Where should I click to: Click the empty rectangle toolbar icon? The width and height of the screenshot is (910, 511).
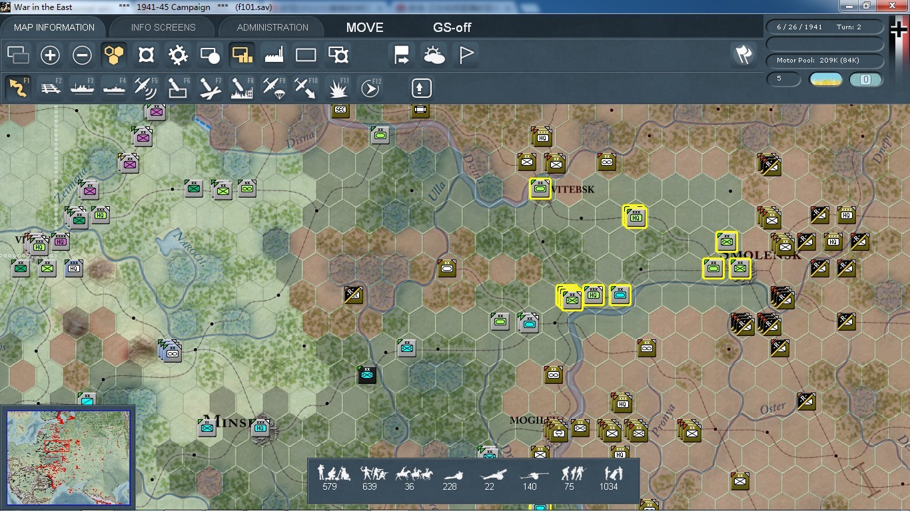(306, 55)
